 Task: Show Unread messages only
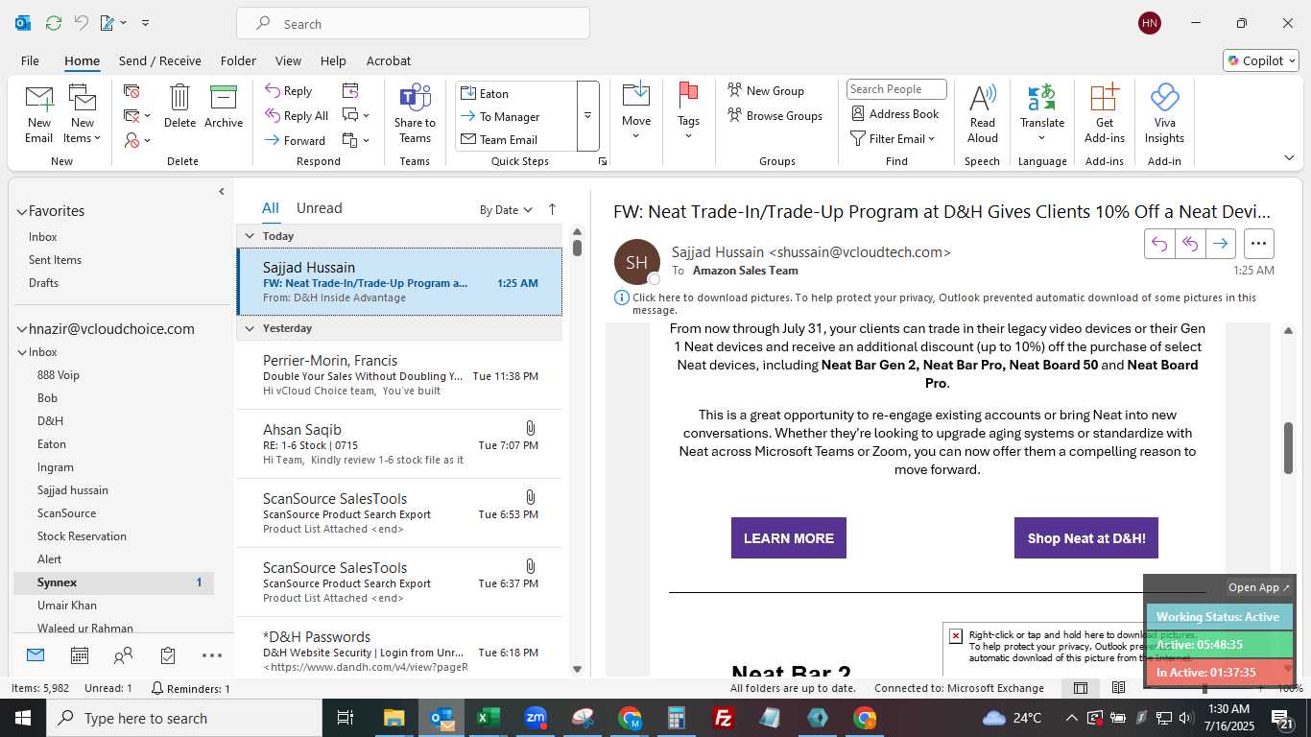tap(320, 208)
